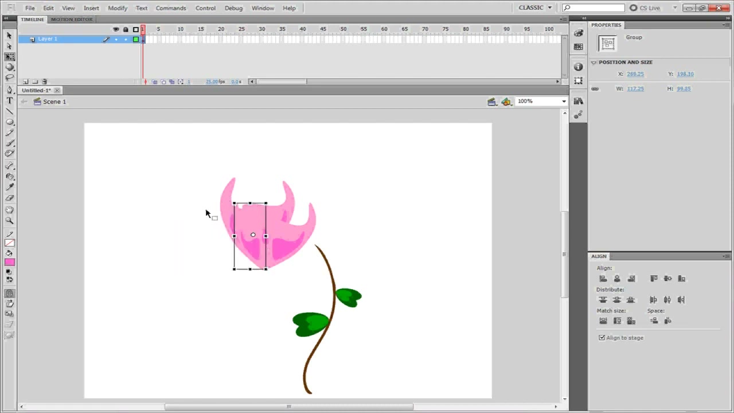Select the Zoom magnifier tool
The image size is (734, 413).
coord(9,221)
